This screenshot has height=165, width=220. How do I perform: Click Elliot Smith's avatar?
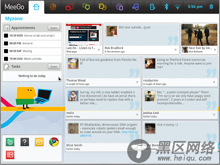pos(73,128)
